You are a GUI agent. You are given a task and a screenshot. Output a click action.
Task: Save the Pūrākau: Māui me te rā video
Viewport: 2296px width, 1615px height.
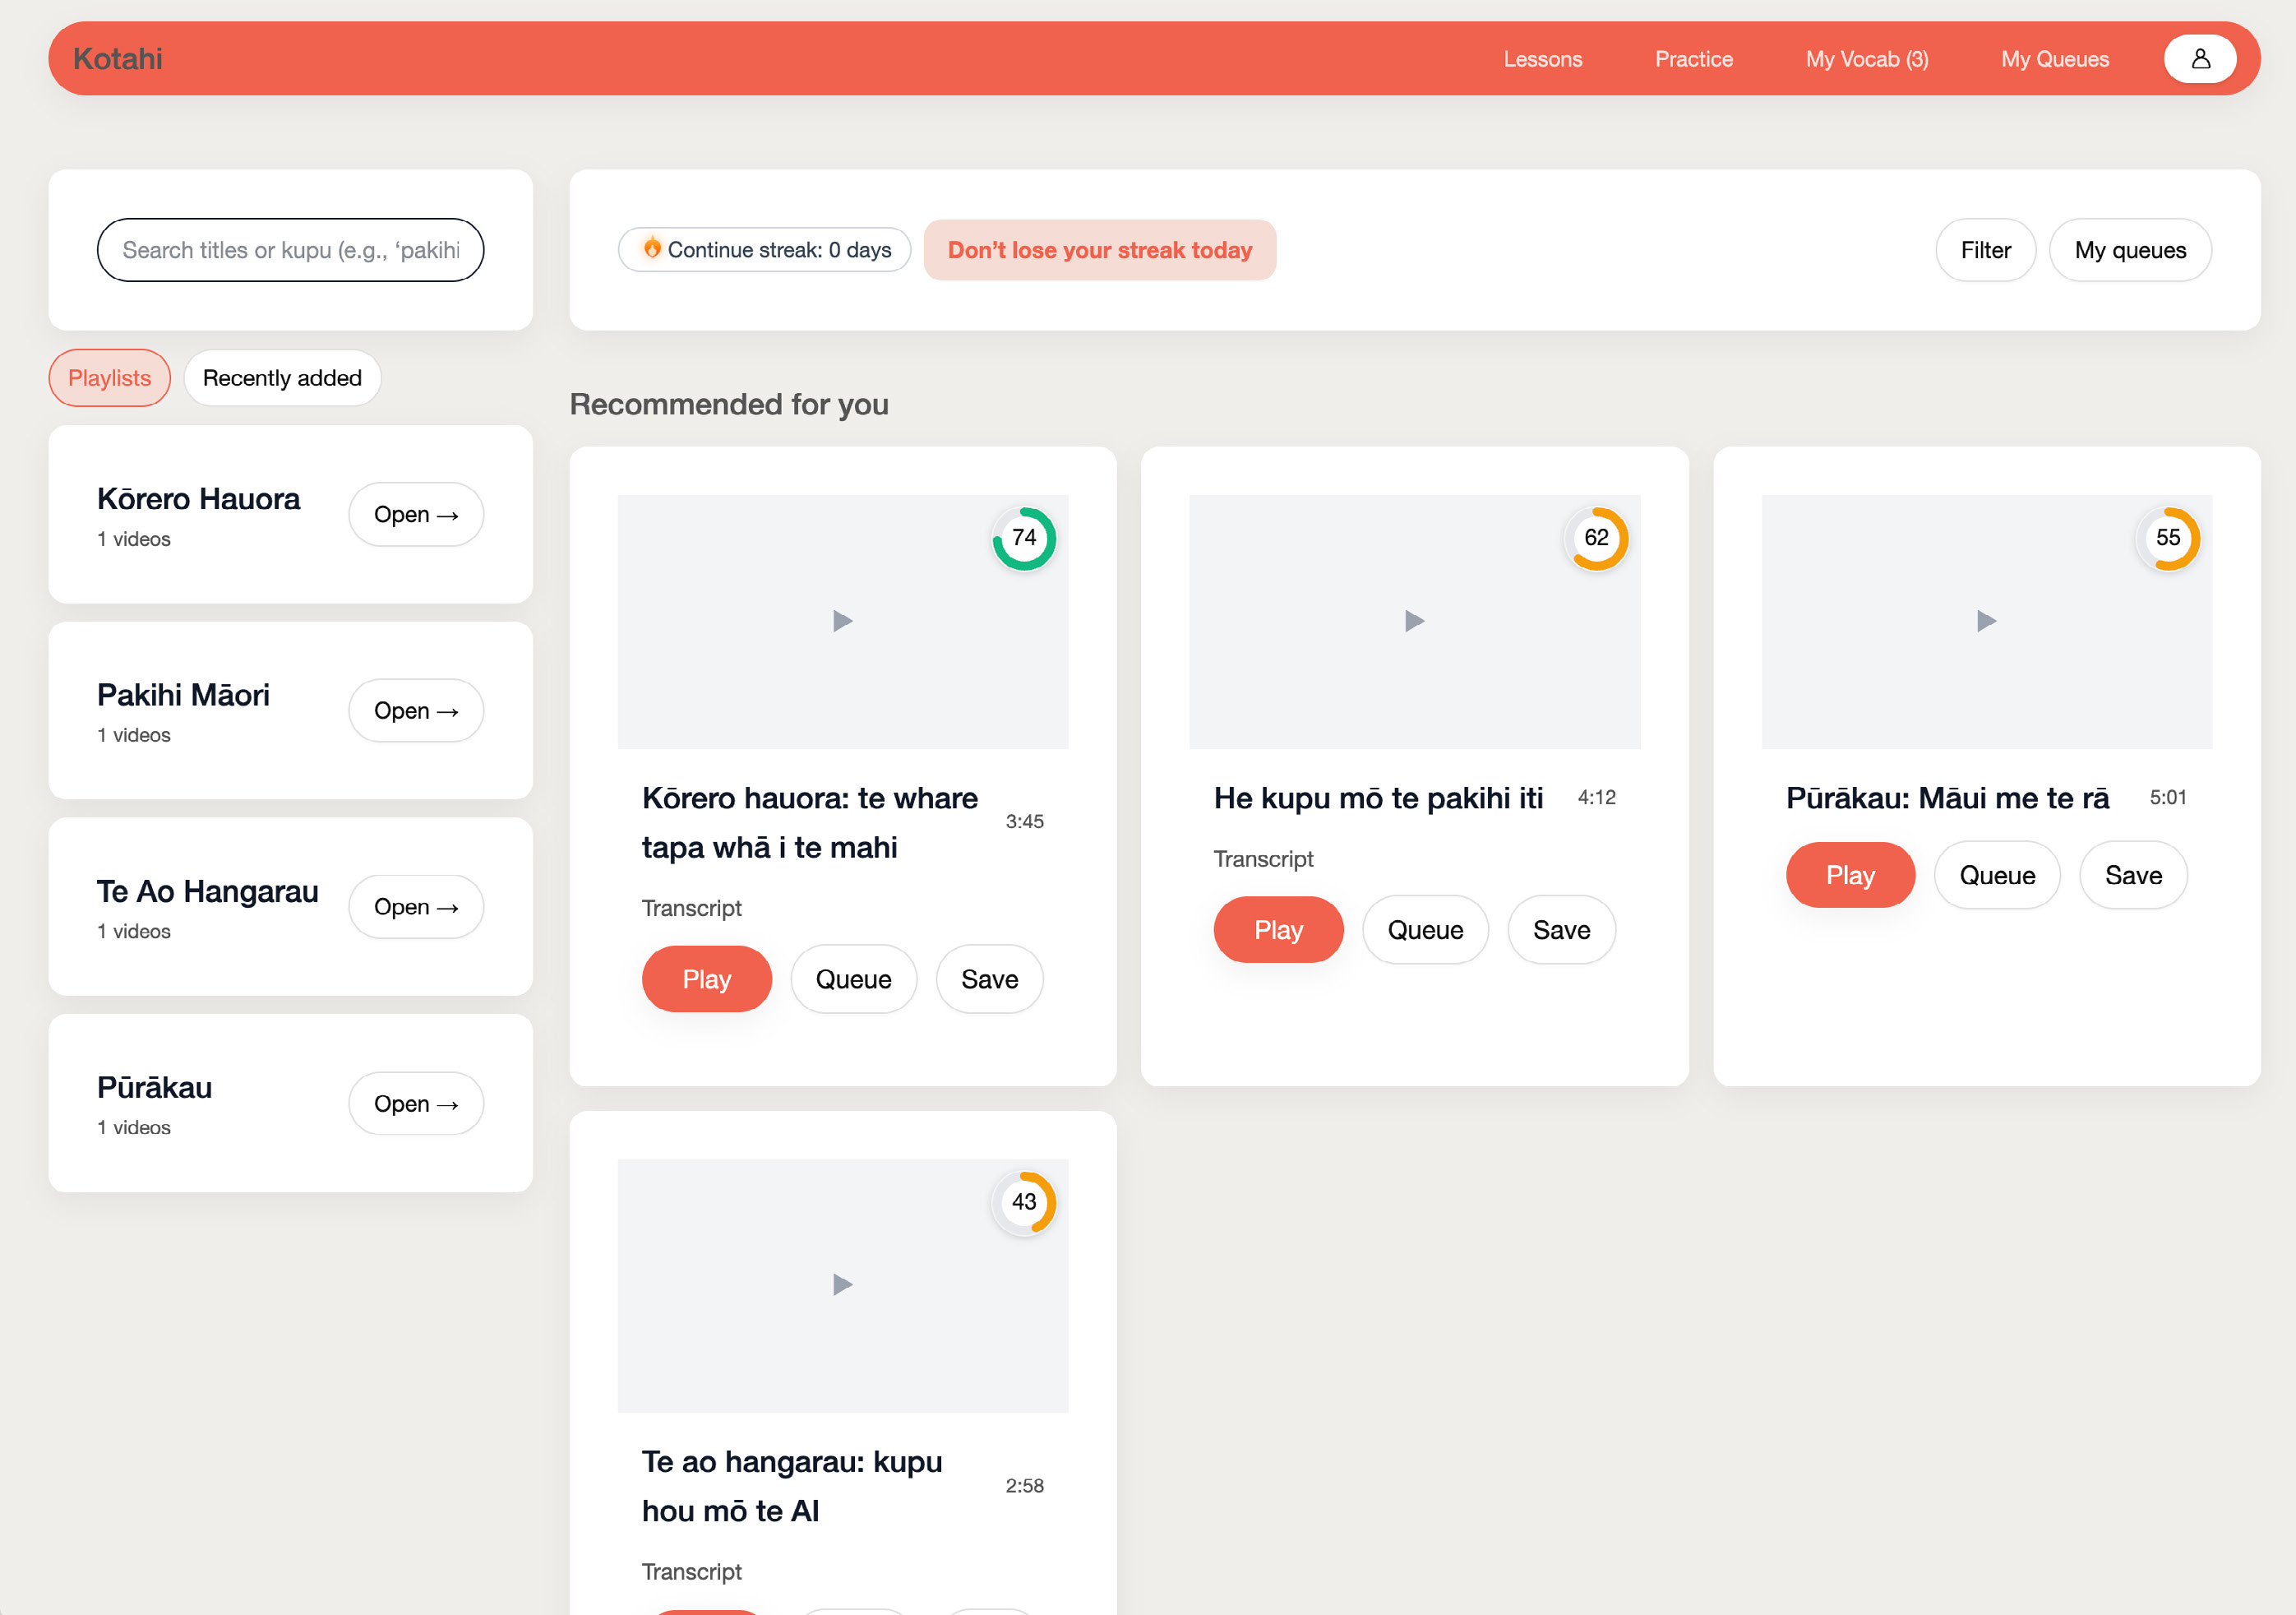(x=2133, y=874)
